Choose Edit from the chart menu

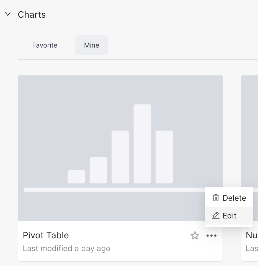pos(229,216)
